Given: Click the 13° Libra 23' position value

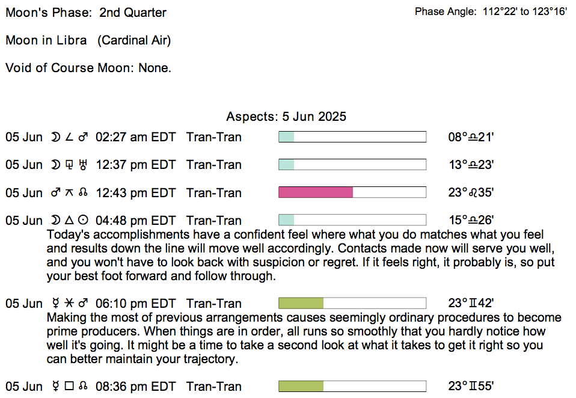Looking at the screenshot, I should [471, 165].
